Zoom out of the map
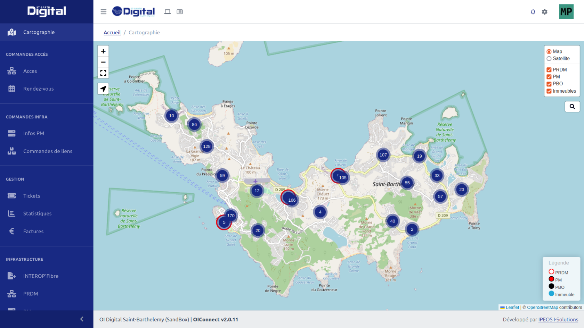 pyautogui.click(x=103, y=62)
